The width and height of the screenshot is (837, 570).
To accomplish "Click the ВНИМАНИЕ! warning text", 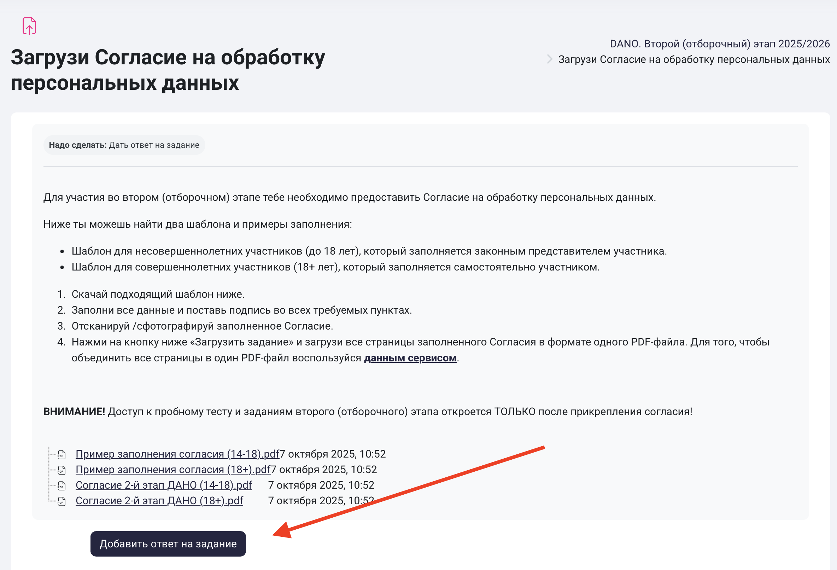I will click(74, 412).
